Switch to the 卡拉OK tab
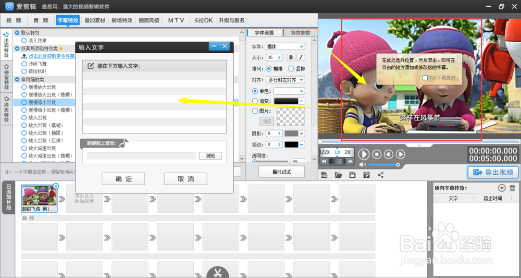Viewport: 521px width, 278px height. click(x=203, y=20)
